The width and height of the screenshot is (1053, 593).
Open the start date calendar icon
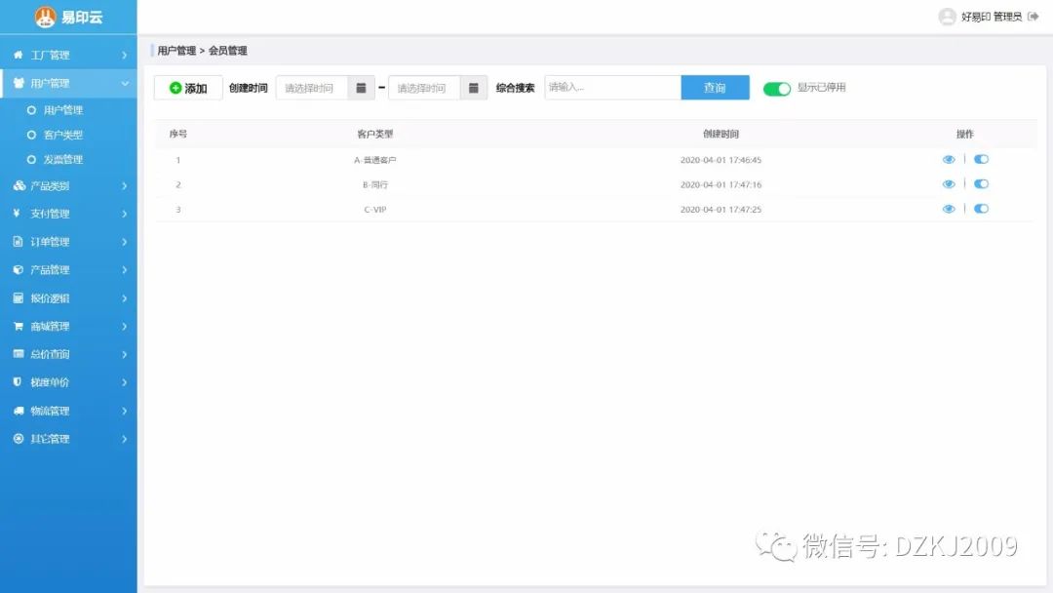click(361, 88)
